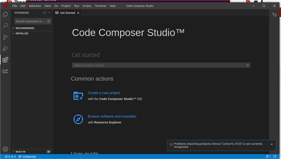The width and height of the screenshot is (281, 159).
Task: Open the Select a board or device dropdown
Action: pyautogui.click(x=161, y=65)
